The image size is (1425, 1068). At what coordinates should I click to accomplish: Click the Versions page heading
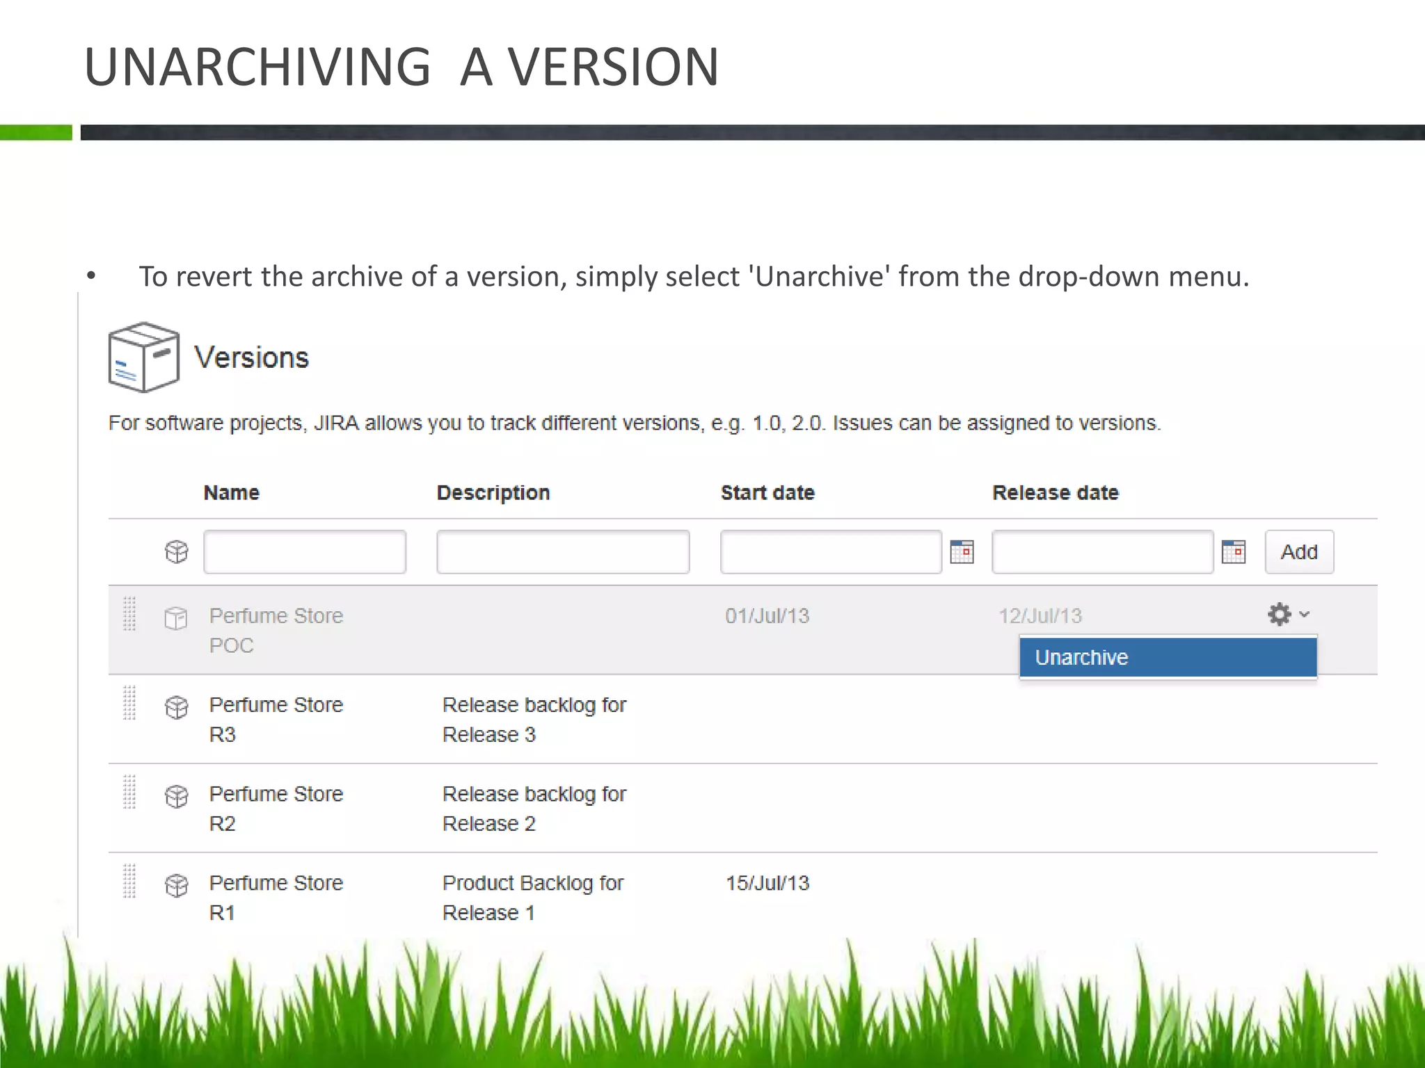pyautogui.click(x=251, y=357)
